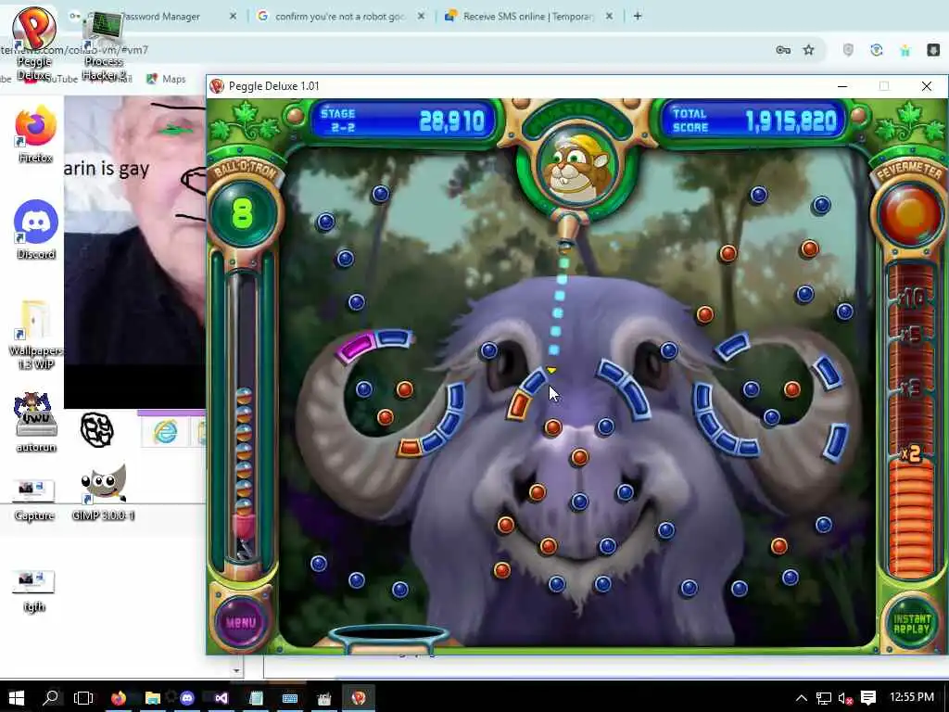Click the orange curved brick near the cursor
The height and width of the screenshot is (712, 949).
tap(519, 404)
